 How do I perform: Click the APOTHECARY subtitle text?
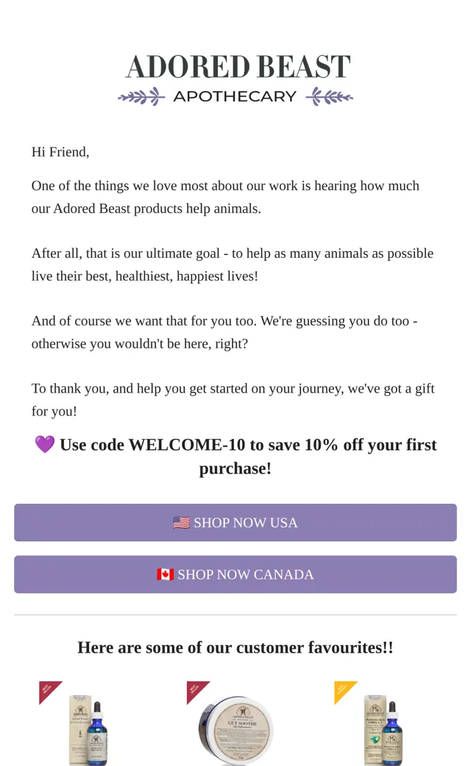(235, 96)
